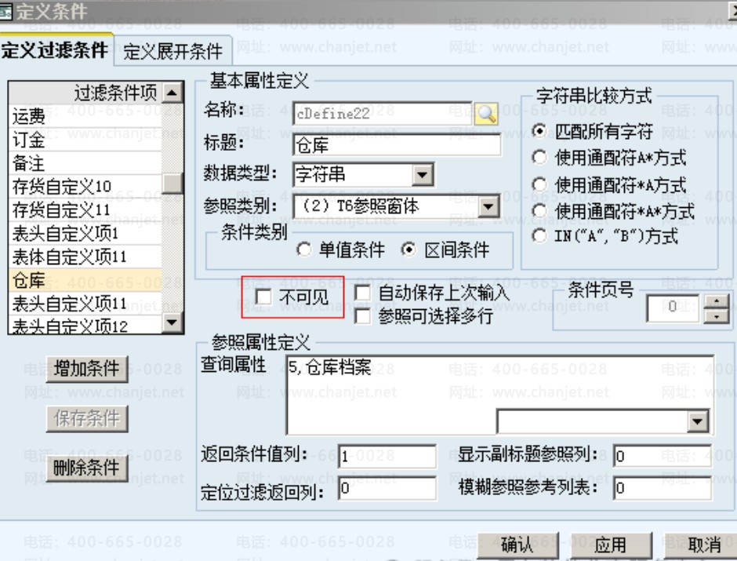This screenshot has height=561, width=737.
Task: Select 备注 in the filter list
Action: coord(85,162)
